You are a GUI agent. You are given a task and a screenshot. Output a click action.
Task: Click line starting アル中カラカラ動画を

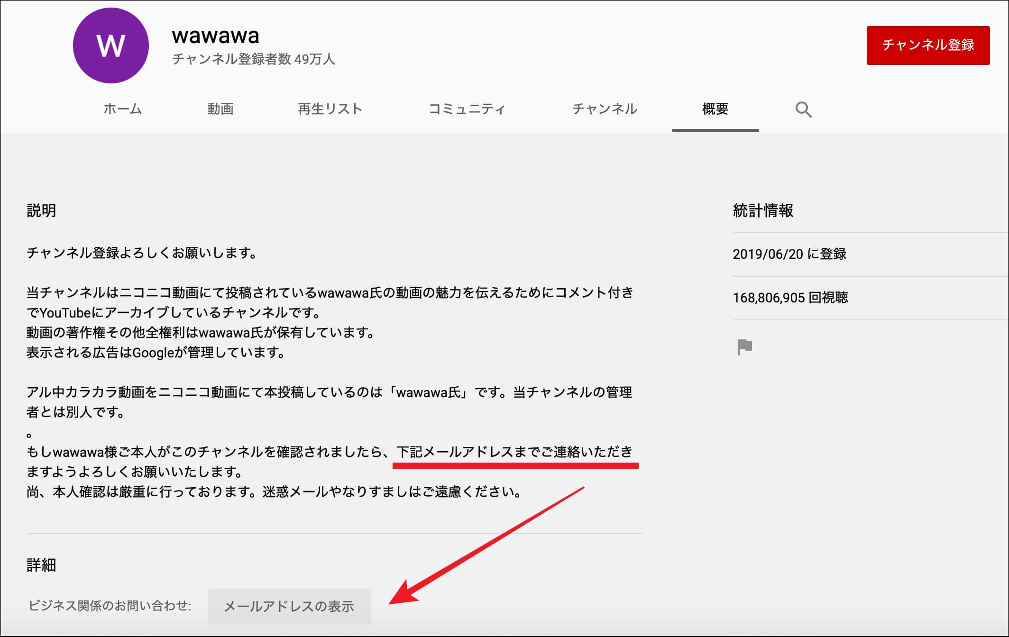330,392
